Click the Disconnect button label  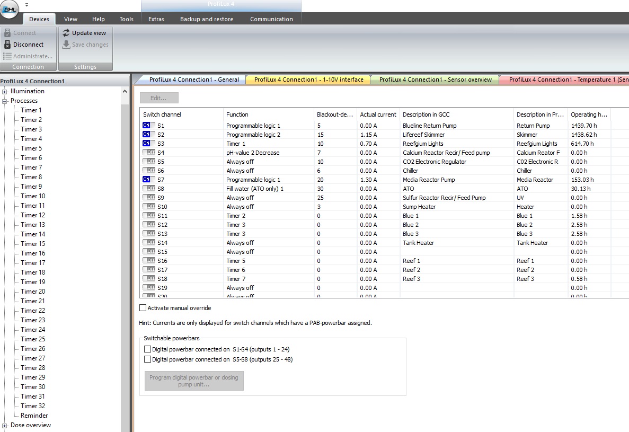pos(28,45)
